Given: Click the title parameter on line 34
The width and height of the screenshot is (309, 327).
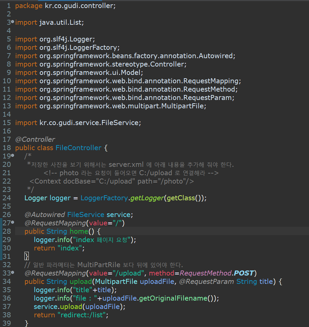Looking at the screenshot, I should pyautogui.click(x=266, y=282).
